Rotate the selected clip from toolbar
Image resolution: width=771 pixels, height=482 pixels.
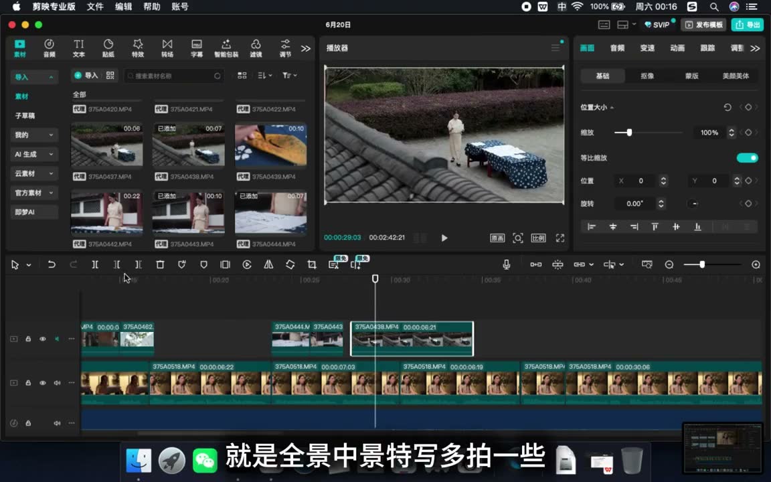[290, 264]
